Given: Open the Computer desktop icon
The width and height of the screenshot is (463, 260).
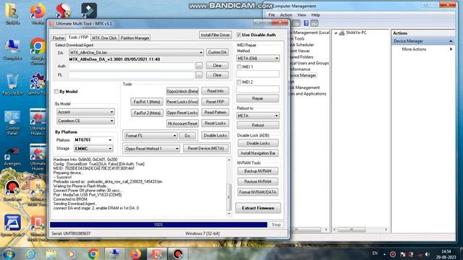Looking at the screenshot, I should click(12, 50).
